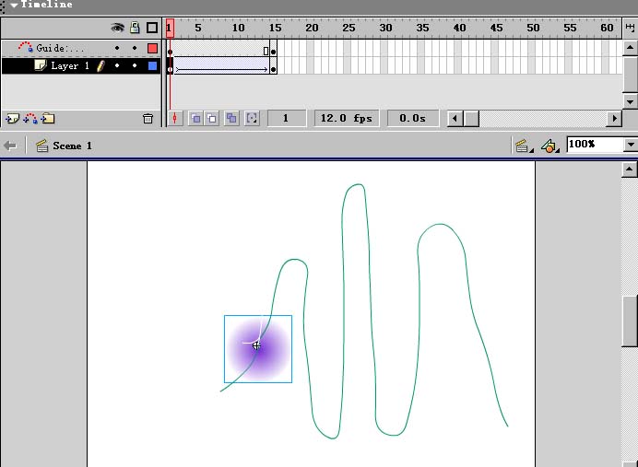This screenshot has height=467, width=638.
Task: Collapse the Timeline panel triangle
Action: [x=14, y=5]
